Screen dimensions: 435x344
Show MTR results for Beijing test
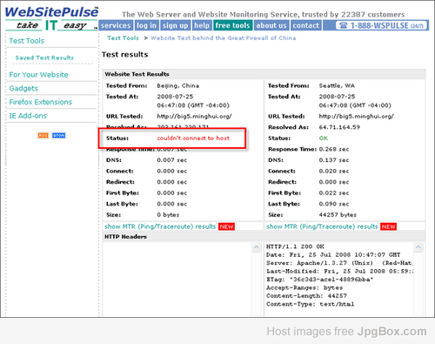point(160,226)
